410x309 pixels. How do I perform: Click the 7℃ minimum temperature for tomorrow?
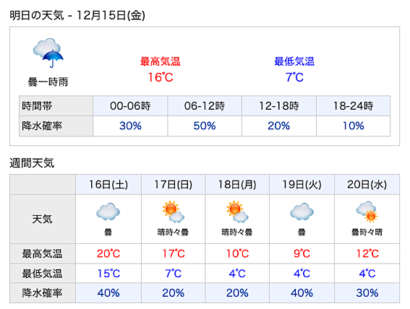(294, 77)
